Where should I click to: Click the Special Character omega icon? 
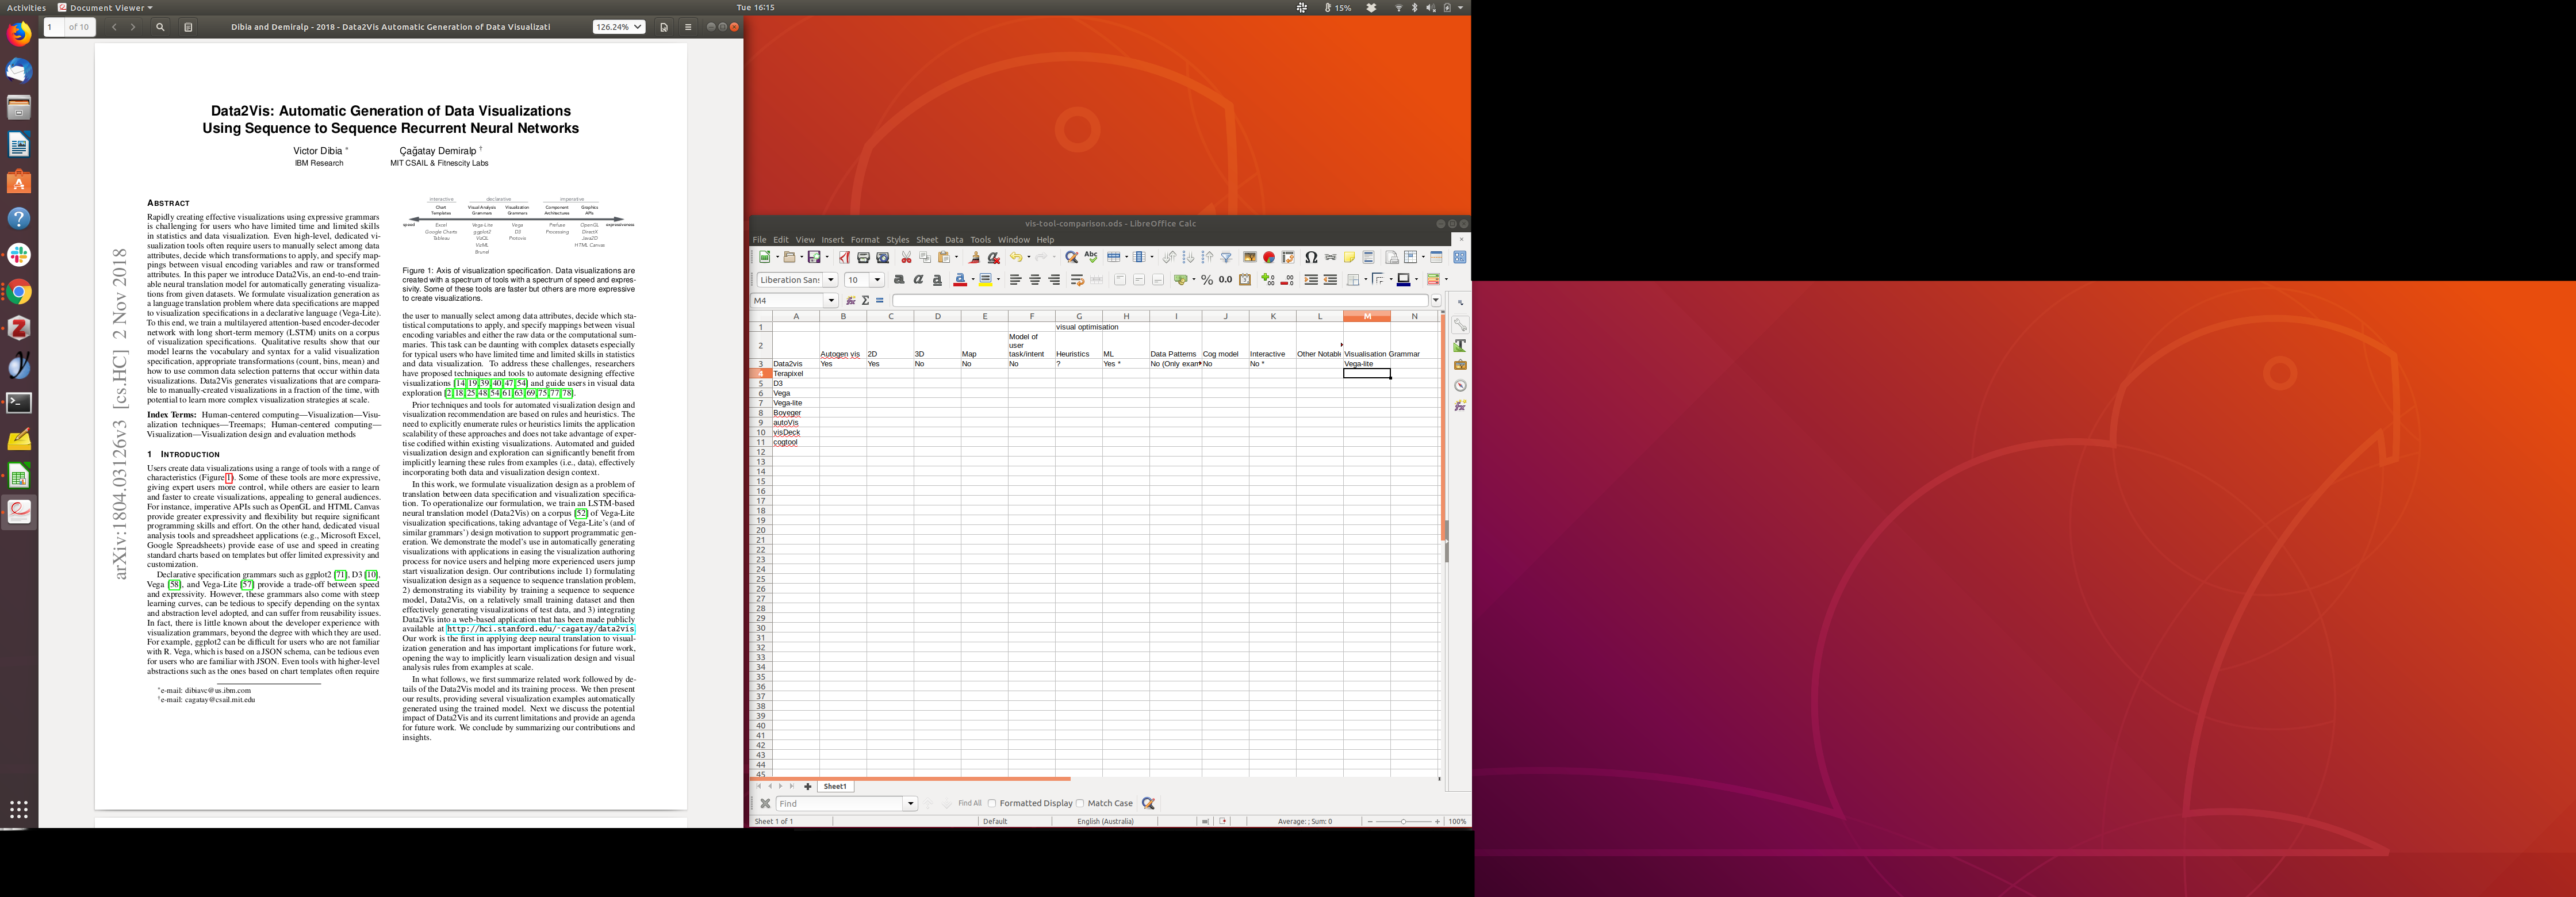pos(1311,258)
